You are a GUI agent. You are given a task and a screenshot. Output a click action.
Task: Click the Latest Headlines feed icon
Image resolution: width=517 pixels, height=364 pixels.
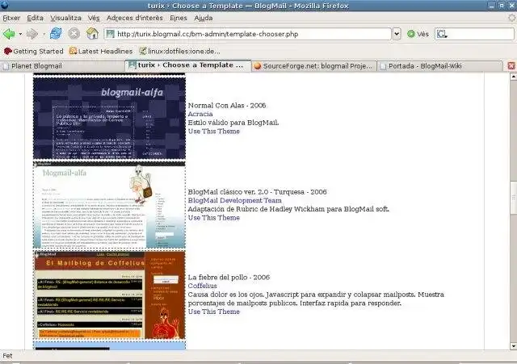pyautogui.click(x=73, y=51)
